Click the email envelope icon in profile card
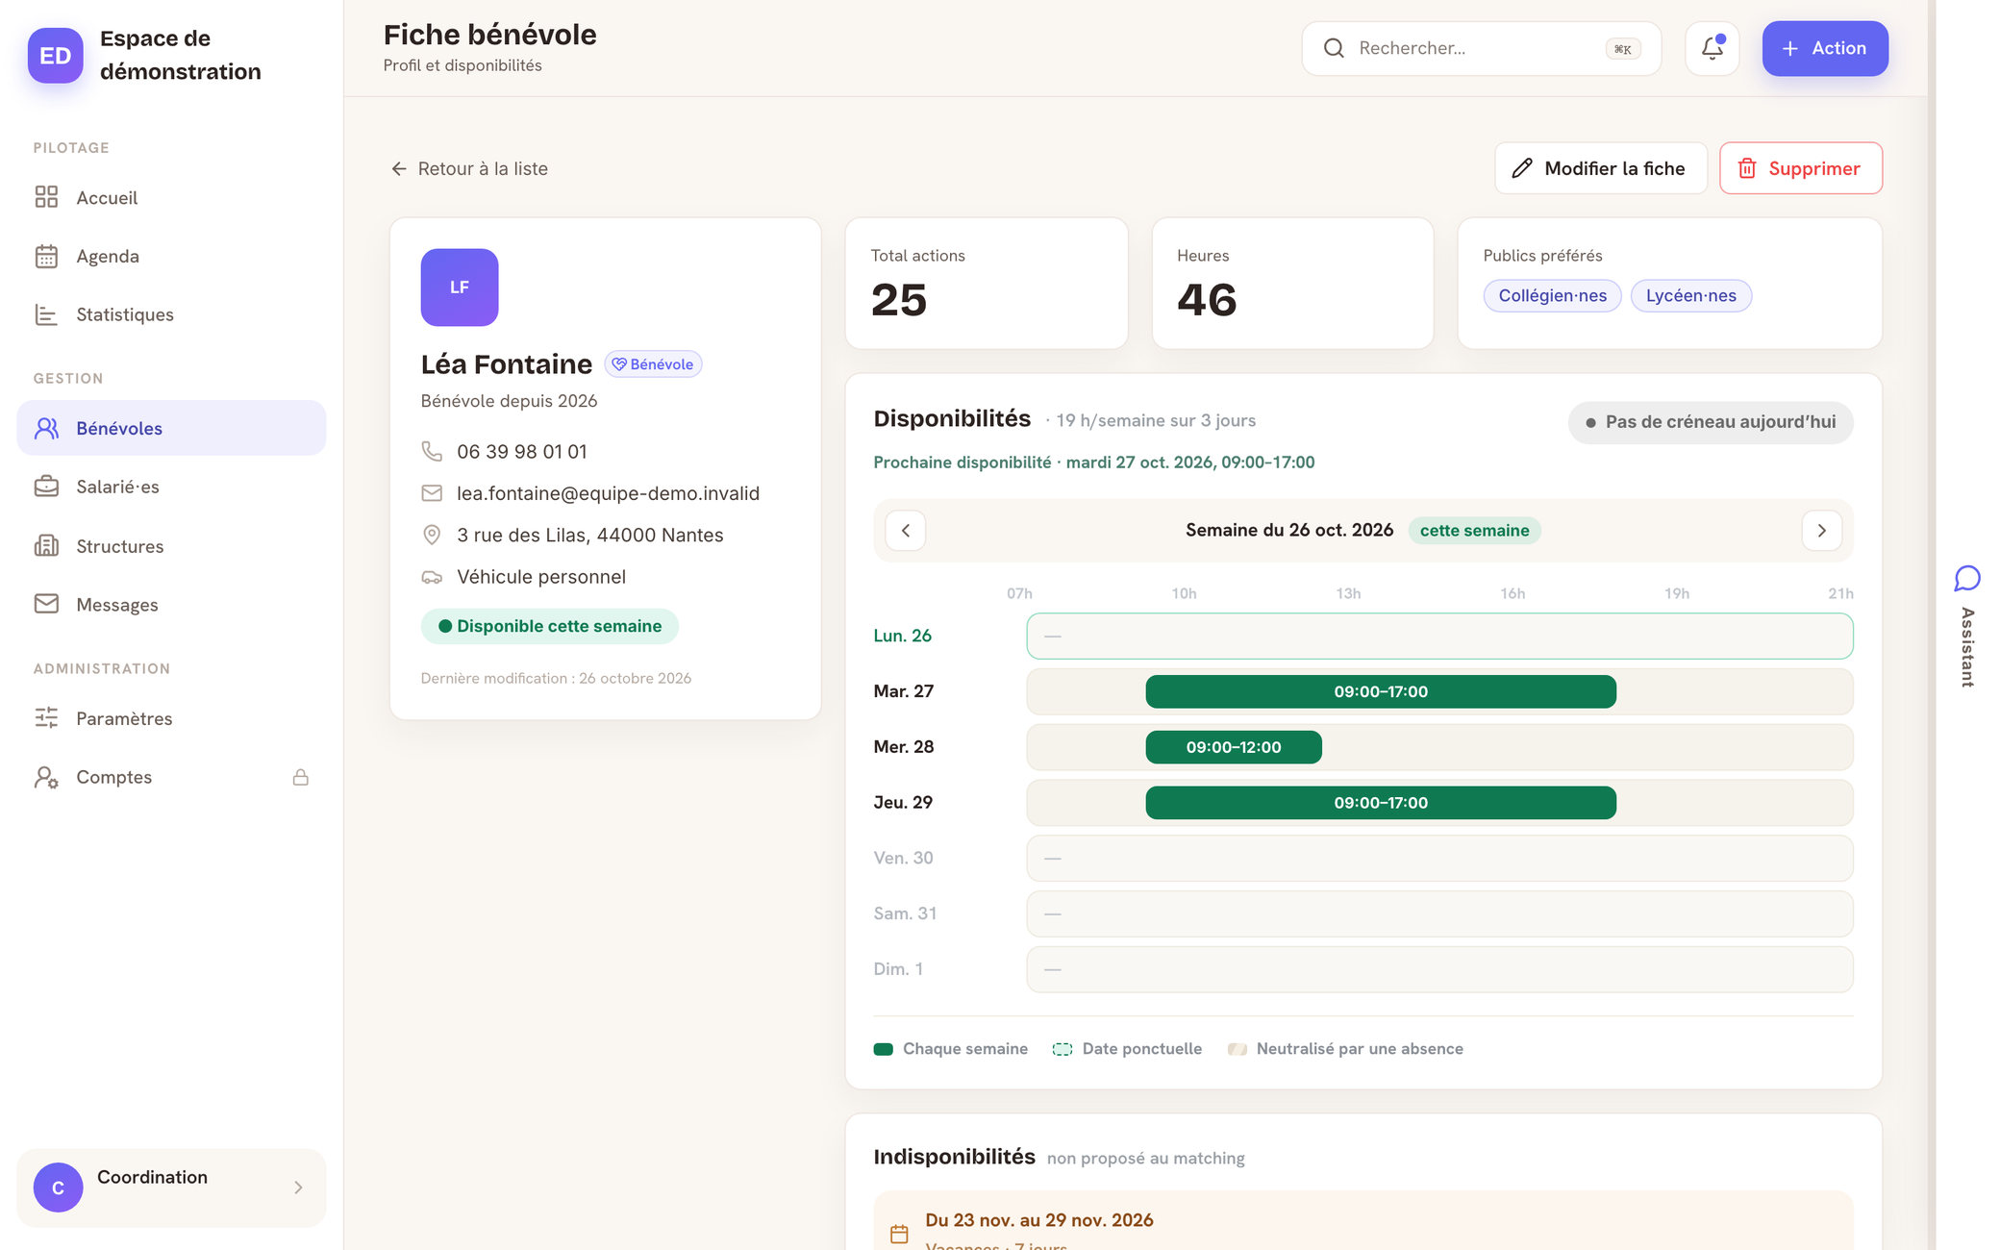The image size is (2000, 1250). [x=432, y=493]
